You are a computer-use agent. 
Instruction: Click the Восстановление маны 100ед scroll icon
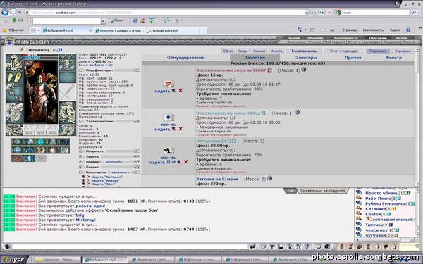pyautogui.click(x=169, y=117)
